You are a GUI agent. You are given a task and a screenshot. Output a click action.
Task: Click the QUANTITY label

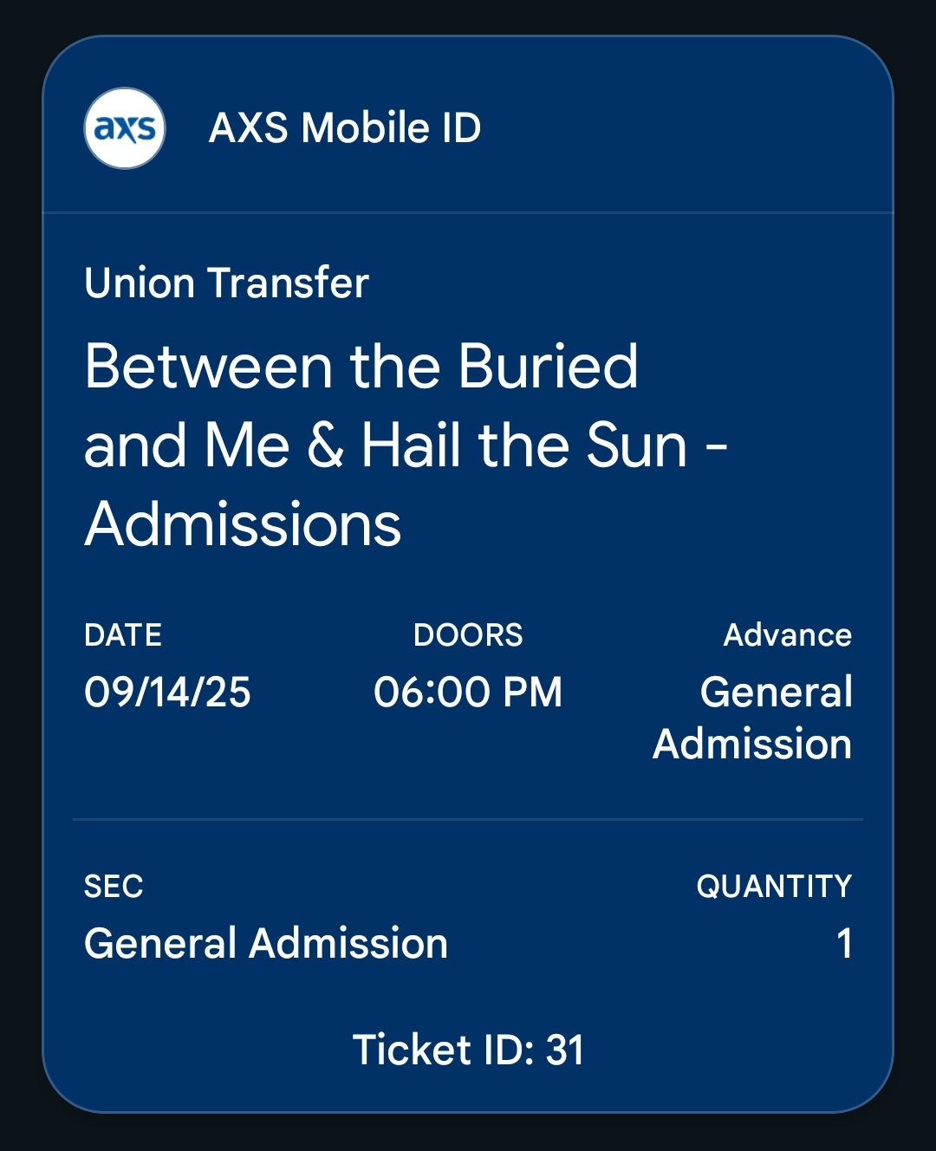pyautogui.click(x=774, y=887)
